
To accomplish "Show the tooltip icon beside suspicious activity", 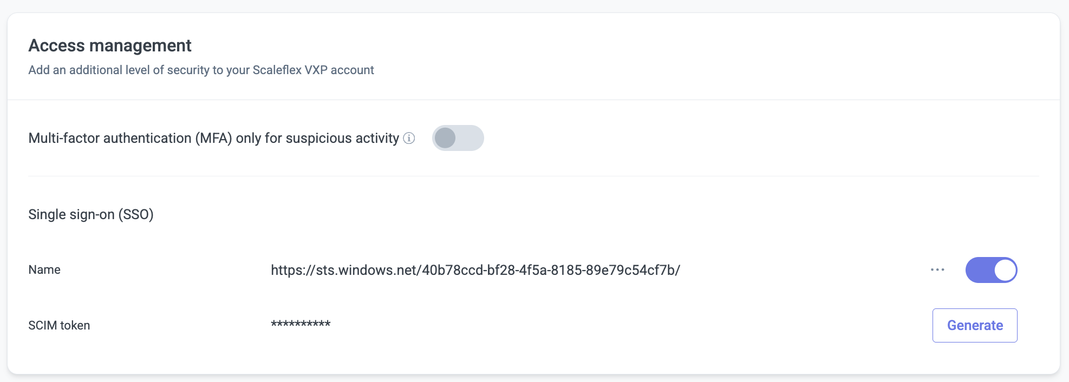I will point(409,138).
